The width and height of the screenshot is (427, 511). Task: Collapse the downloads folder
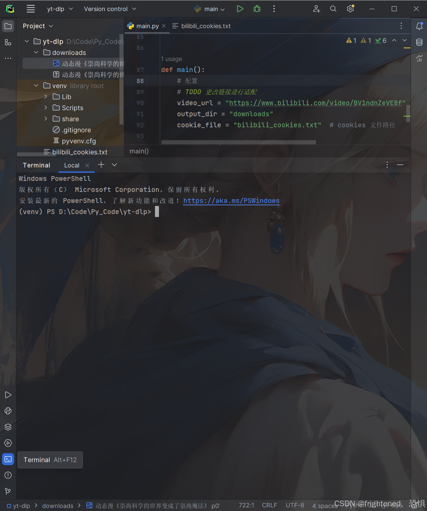tap(36, 53)
